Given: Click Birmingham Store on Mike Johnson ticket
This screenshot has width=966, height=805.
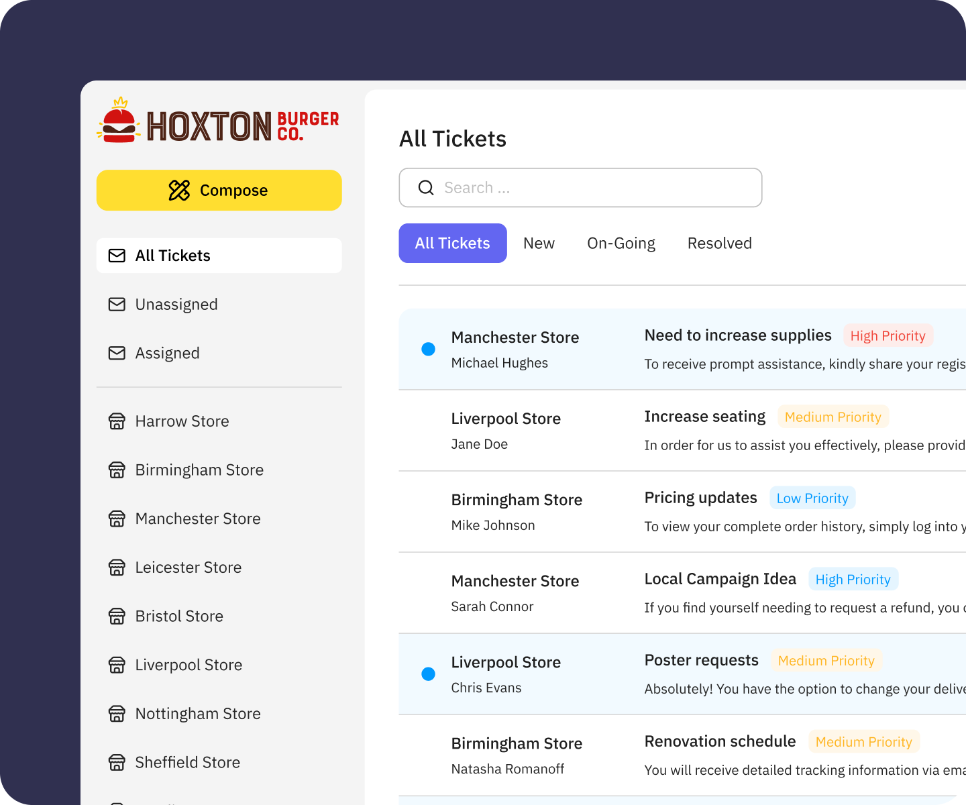Looking at the screenshot, I should click(517, 500).
